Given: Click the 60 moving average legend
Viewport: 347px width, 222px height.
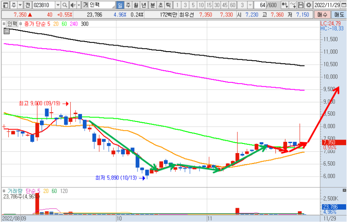Looking at the screenshot, I should [x=64, y=24].
